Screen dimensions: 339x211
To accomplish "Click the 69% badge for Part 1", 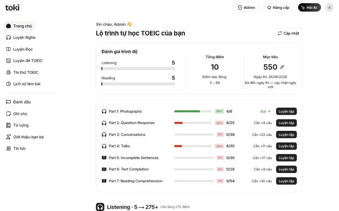I will [219, 111].
